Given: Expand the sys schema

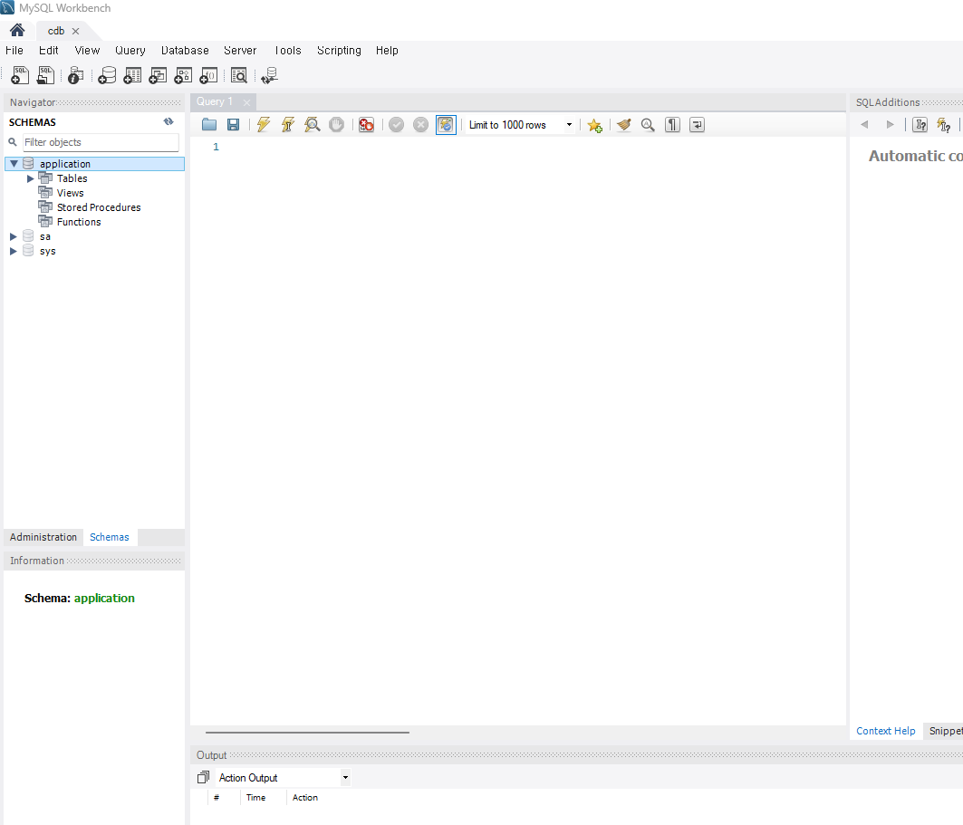Looking at the screenshot, I should [14, 251].
